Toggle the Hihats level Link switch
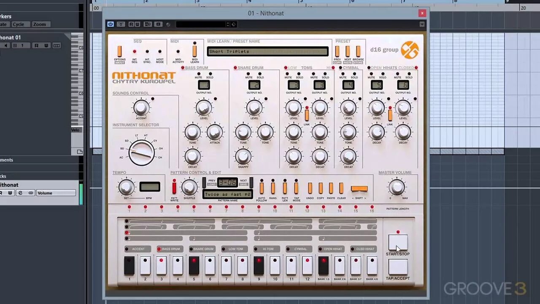Image resolution: width=540 pixels, height=304 pixels. [390, 115]
